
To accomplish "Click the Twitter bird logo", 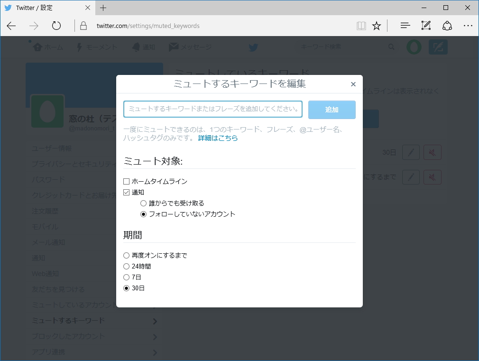I will click(253, 47).
